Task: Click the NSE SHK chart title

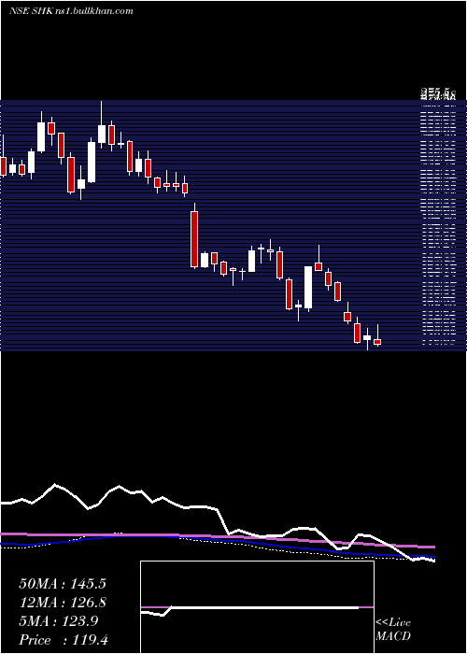Action: coord(71,11)
